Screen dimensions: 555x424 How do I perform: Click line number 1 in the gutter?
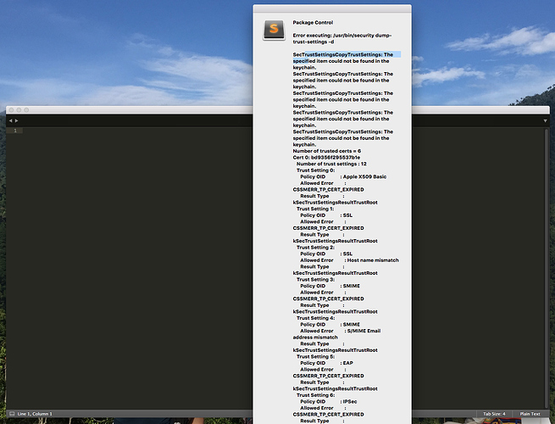[x=15, y=131]
